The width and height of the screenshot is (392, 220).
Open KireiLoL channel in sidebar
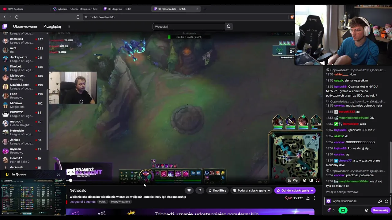(x=23, y=68)
